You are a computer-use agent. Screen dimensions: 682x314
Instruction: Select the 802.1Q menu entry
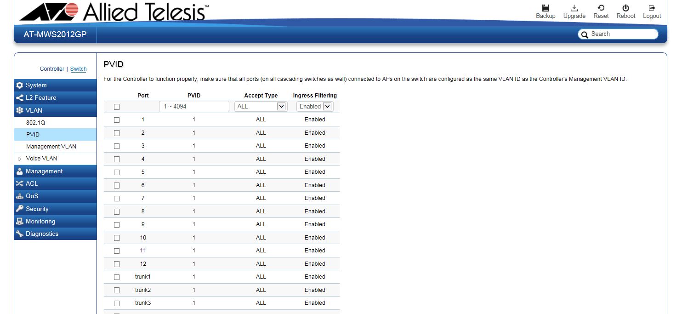35,123
